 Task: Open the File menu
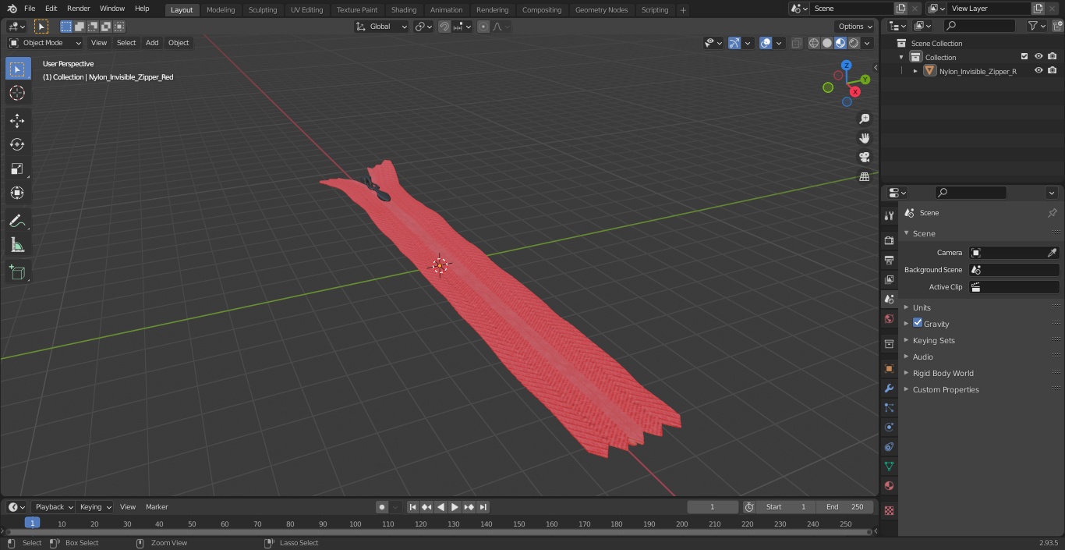click(x=30, y=9)
